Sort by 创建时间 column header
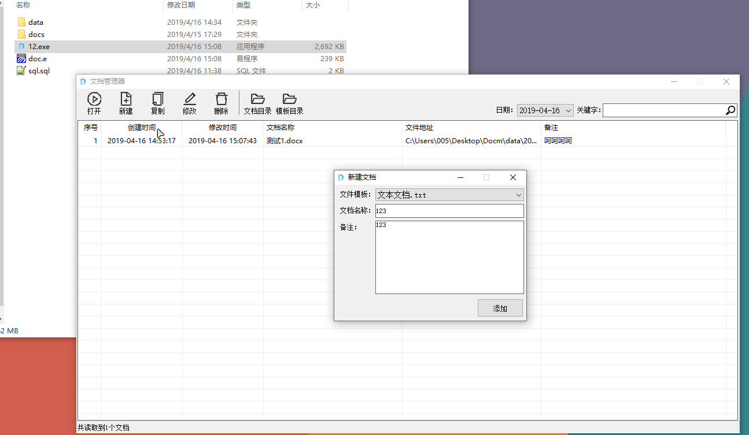Screen dimensions: 749x435 point(141,128)
